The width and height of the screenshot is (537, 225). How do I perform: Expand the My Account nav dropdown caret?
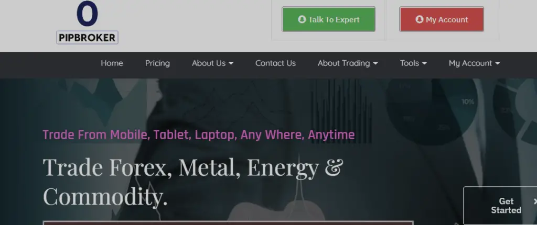pyautogui.click(x=497, y=63)
